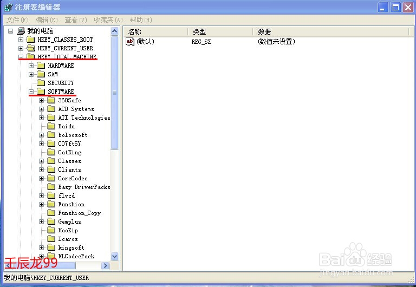Click the Baidu folder icon

pyautogui.click(x=51, y=126)
